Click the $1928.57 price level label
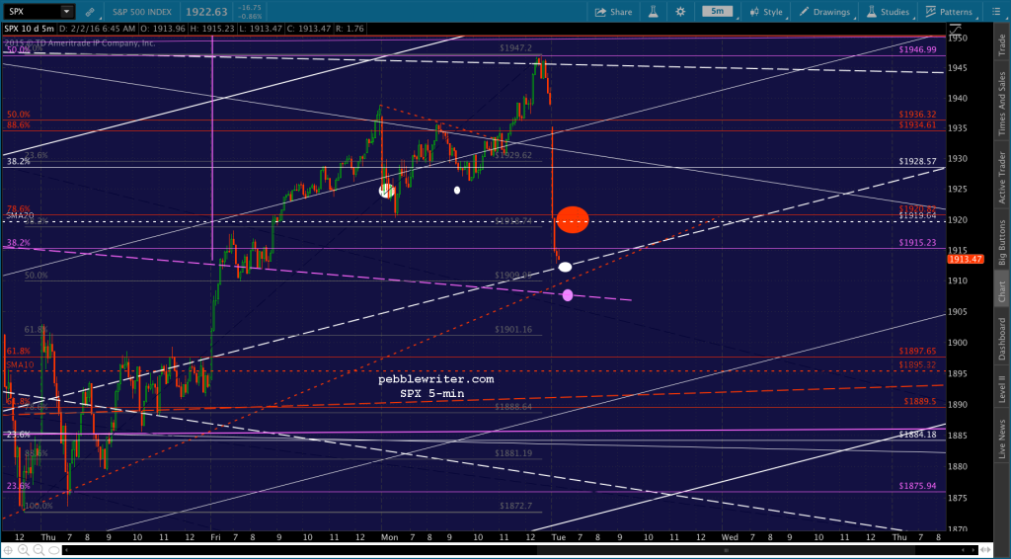 point(917,161)
